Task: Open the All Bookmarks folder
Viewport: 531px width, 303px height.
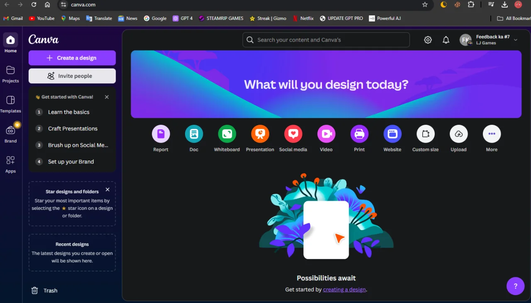Action: click(x=514, y=18)
